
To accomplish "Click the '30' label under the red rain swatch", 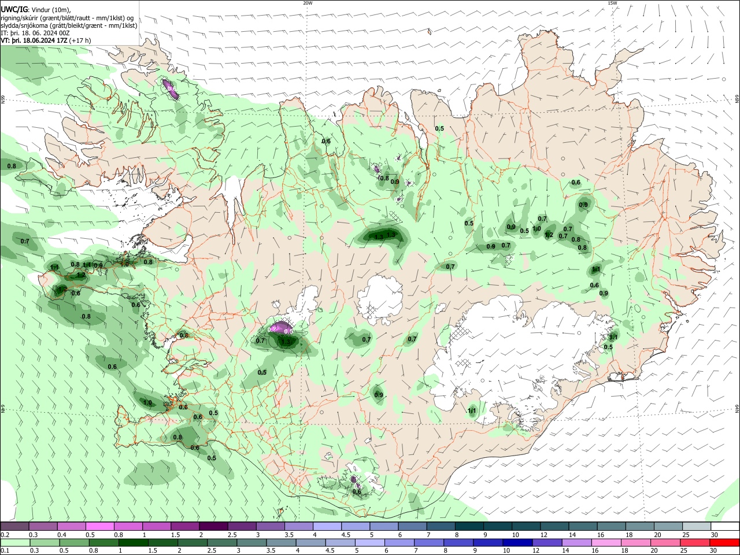I will pyautogui.click(x=715, y=551).
